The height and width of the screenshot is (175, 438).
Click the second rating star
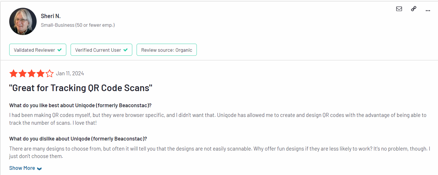[22, 74]
